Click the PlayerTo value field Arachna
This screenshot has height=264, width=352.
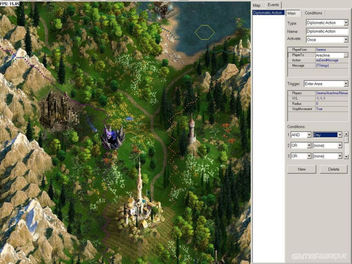click(329, 55)
